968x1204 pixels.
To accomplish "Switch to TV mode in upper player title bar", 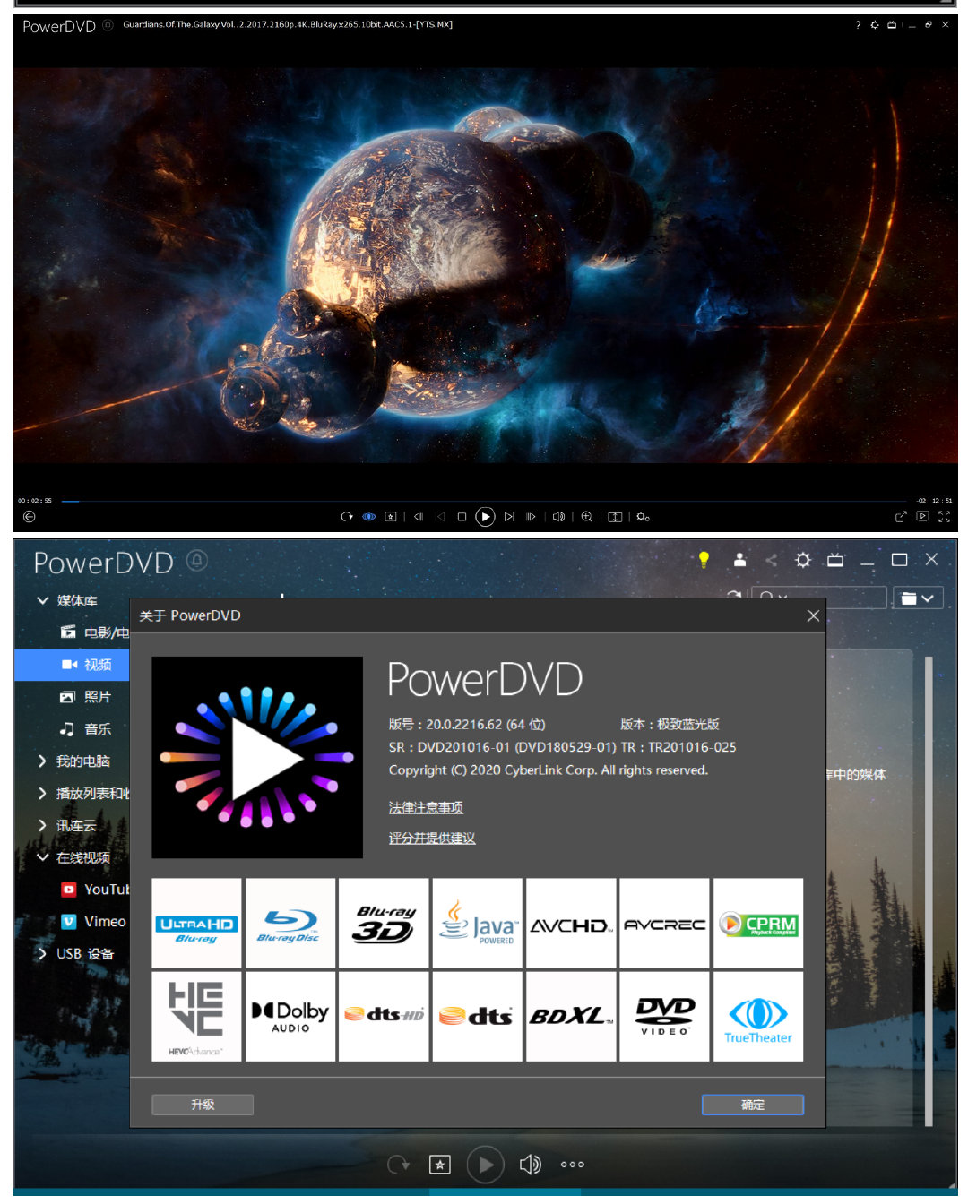I will coord(892,25).
